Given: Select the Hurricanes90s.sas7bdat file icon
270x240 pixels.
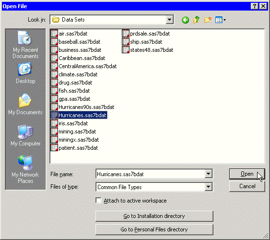Looking at the screenshot, I should pos(54,107).
